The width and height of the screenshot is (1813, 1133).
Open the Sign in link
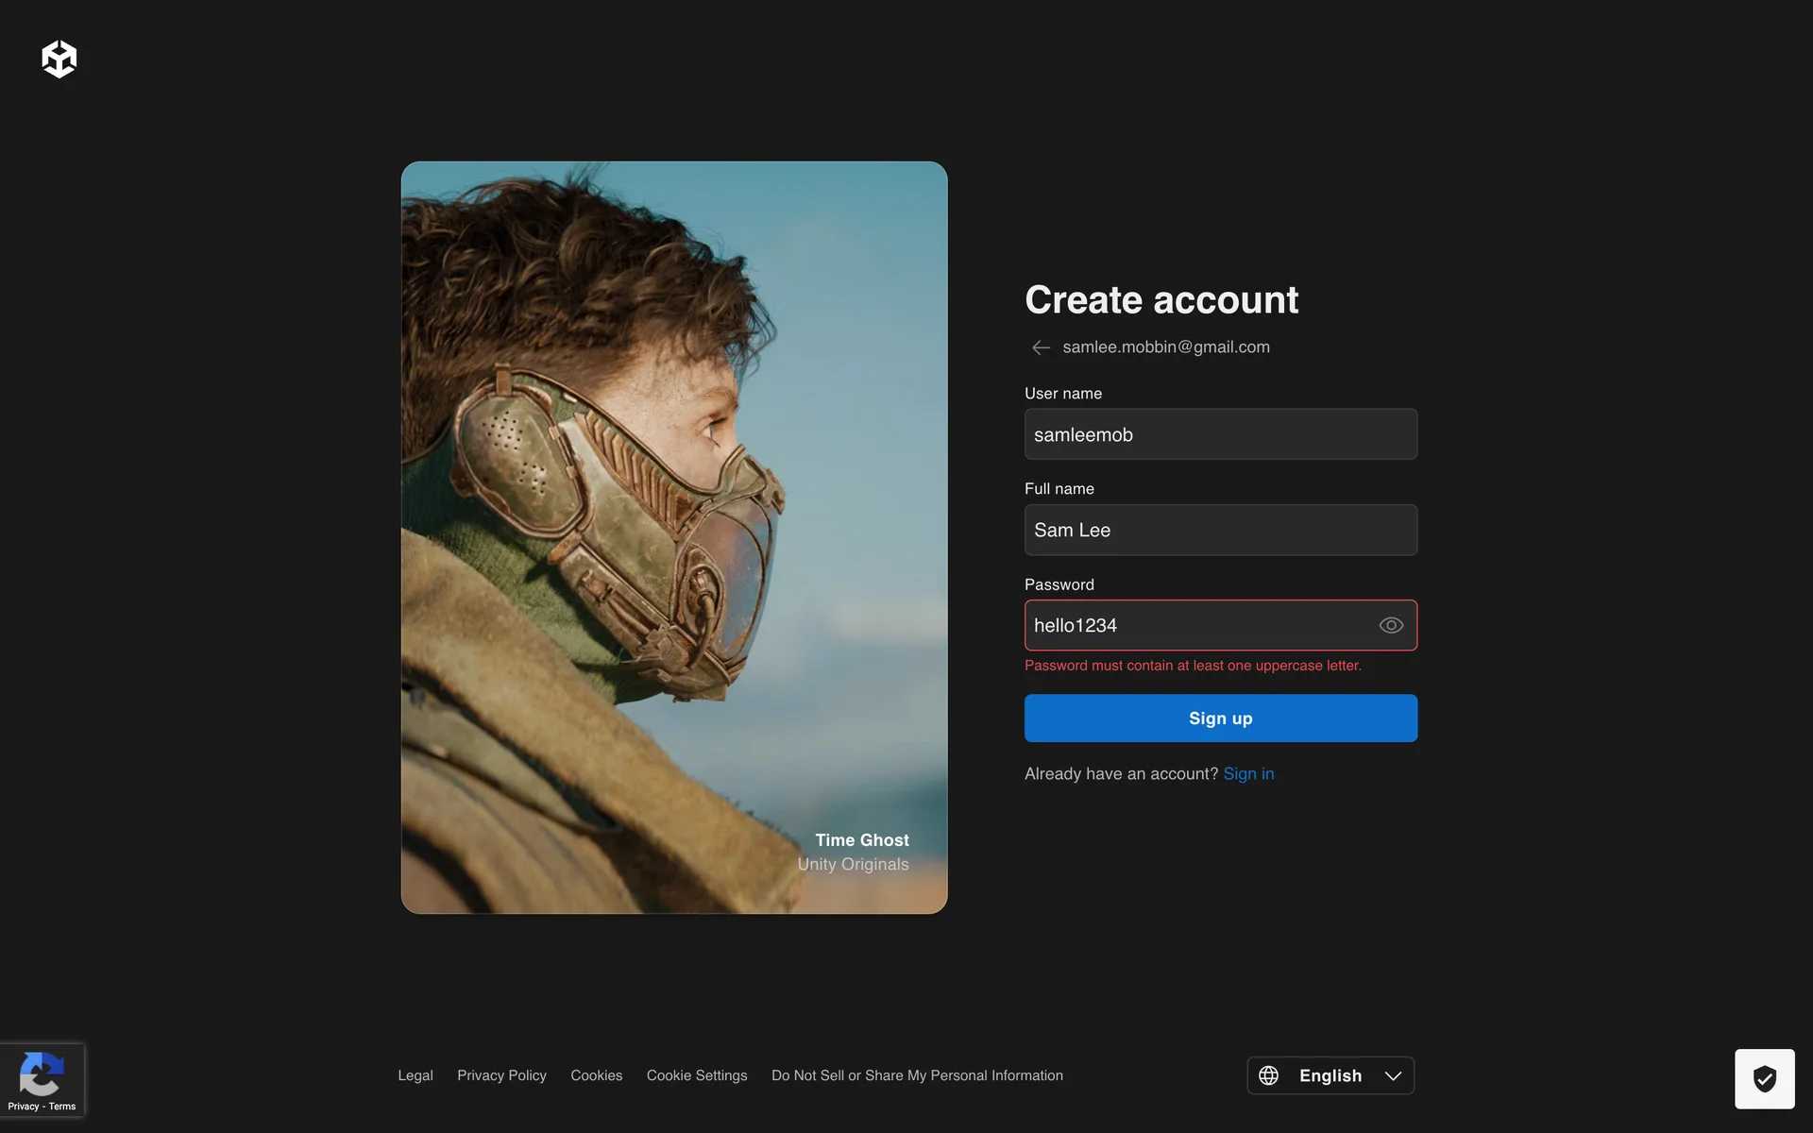click(1247, 773)
